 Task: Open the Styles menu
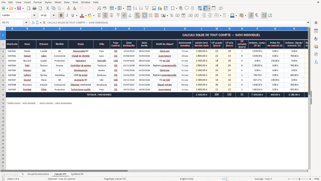(x=48, y=2)
